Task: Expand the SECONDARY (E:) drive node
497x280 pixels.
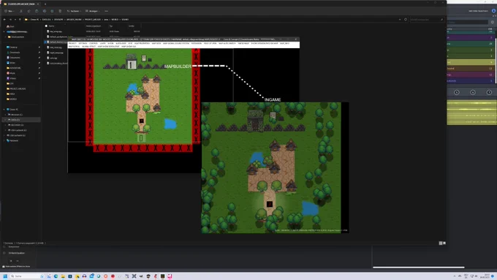Action: pyautogui.click(x=6, y=125)
